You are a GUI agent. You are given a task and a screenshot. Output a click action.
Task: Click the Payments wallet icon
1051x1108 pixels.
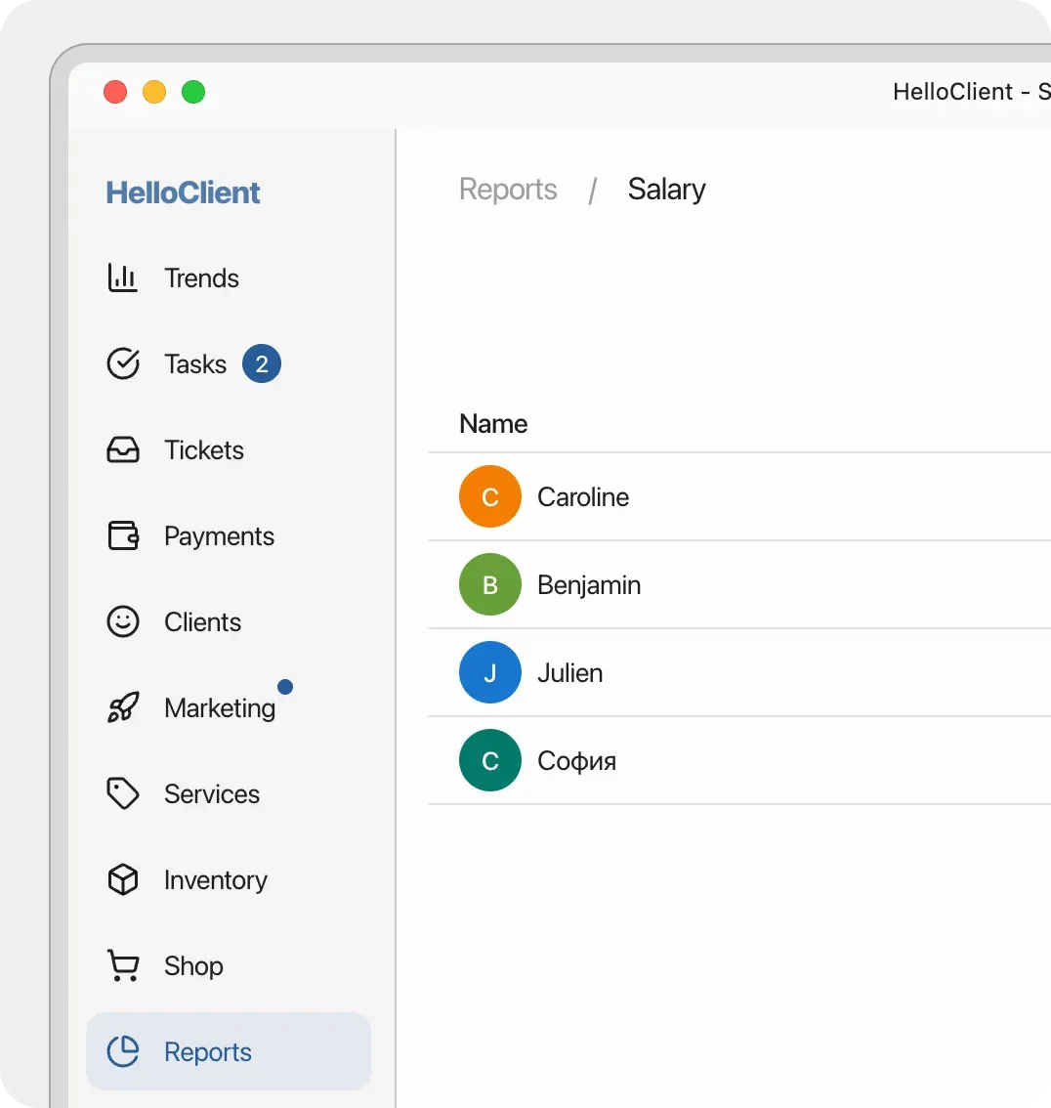coord(123,535)
